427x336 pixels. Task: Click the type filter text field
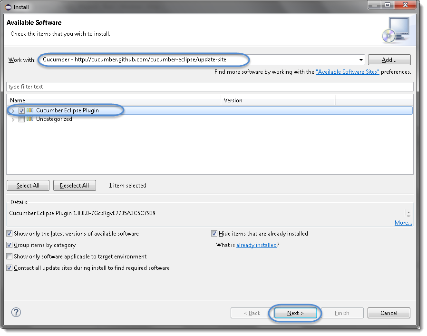pos(210,87)
